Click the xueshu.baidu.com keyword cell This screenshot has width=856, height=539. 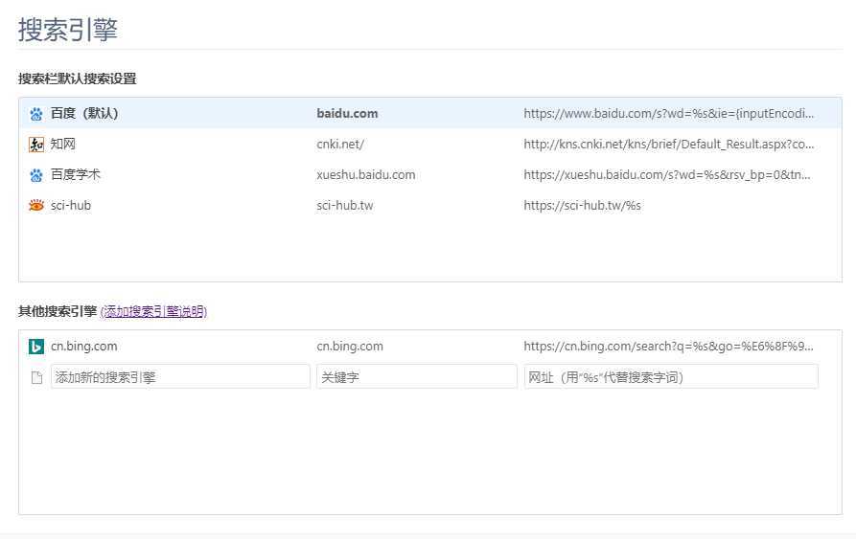tap(366, 175)
